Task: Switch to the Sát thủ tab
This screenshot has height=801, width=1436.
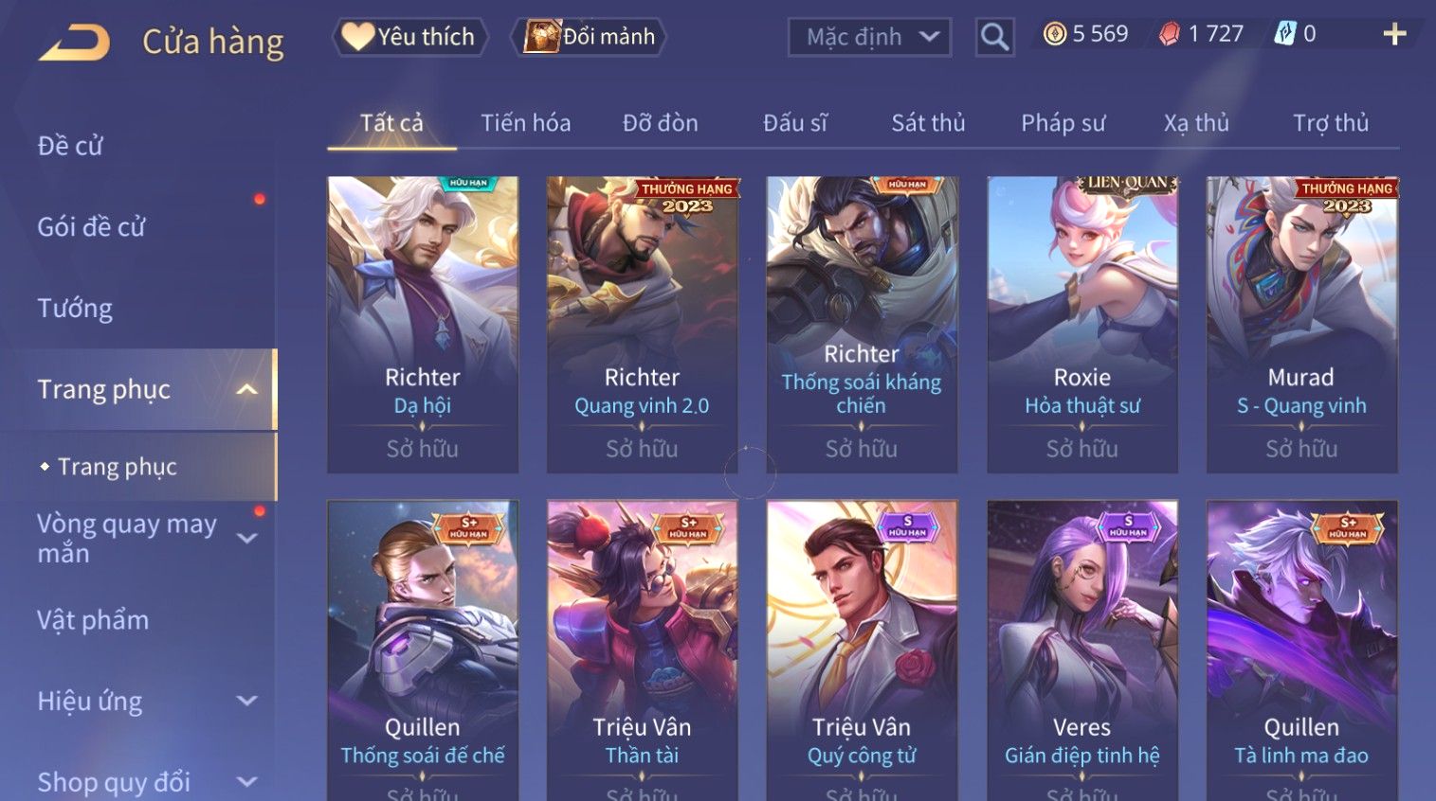Action: 928,123
